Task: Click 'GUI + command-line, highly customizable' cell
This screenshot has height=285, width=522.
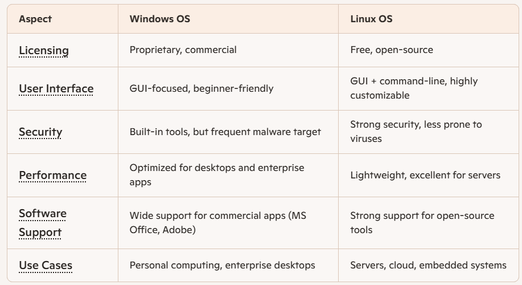Action: pyautogui.click(x=414, y=88)
